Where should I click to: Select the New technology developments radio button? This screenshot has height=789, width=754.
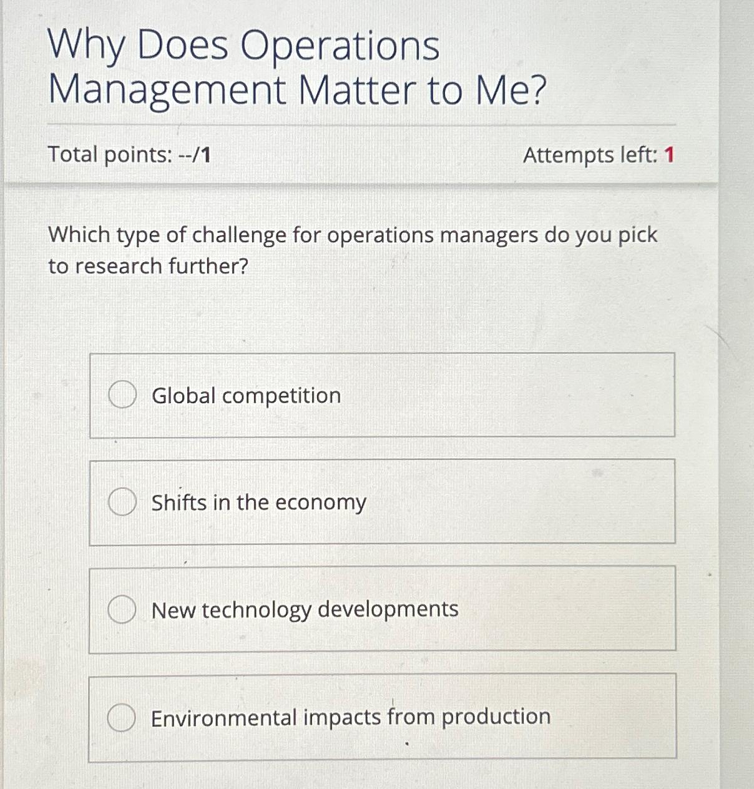(x=122, y=609)
